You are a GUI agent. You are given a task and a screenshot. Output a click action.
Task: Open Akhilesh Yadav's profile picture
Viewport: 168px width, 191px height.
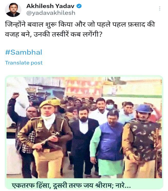pyautogui.click(x=13, y=10)
